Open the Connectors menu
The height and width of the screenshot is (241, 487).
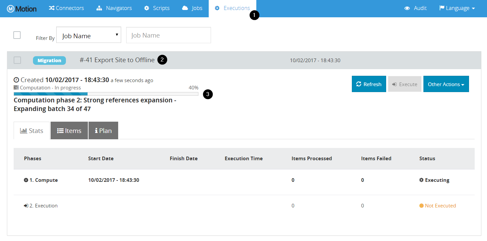pos(66,8)
